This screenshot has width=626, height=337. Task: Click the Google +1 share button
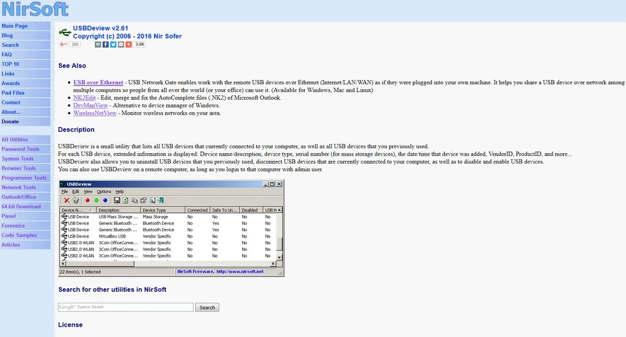click(64, 45)
